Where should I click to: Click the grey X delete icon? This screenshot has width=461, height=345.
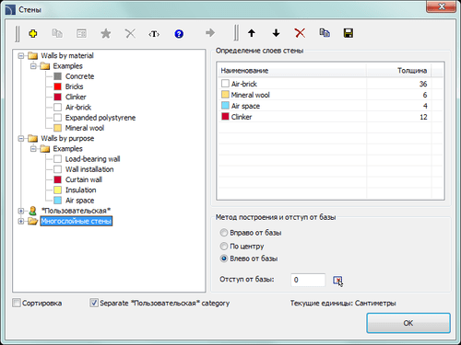tap(130, 33)
